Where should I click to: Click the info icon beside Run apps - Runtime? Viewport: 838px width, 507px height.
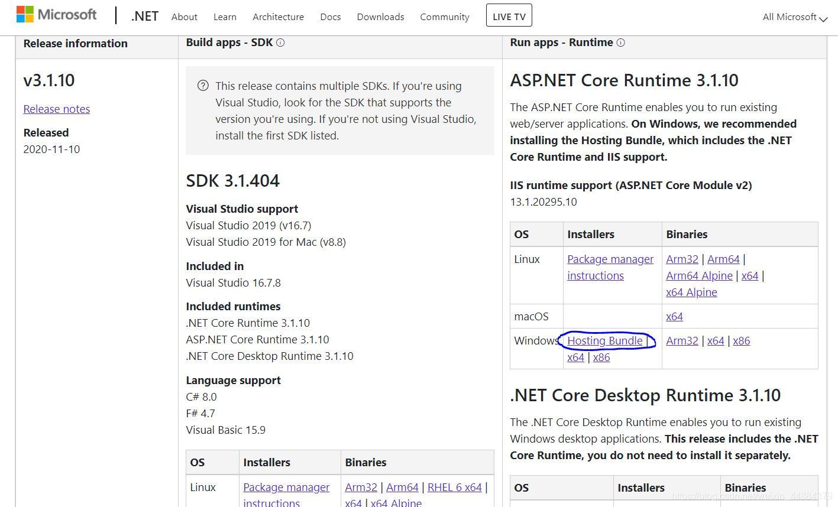620,43
